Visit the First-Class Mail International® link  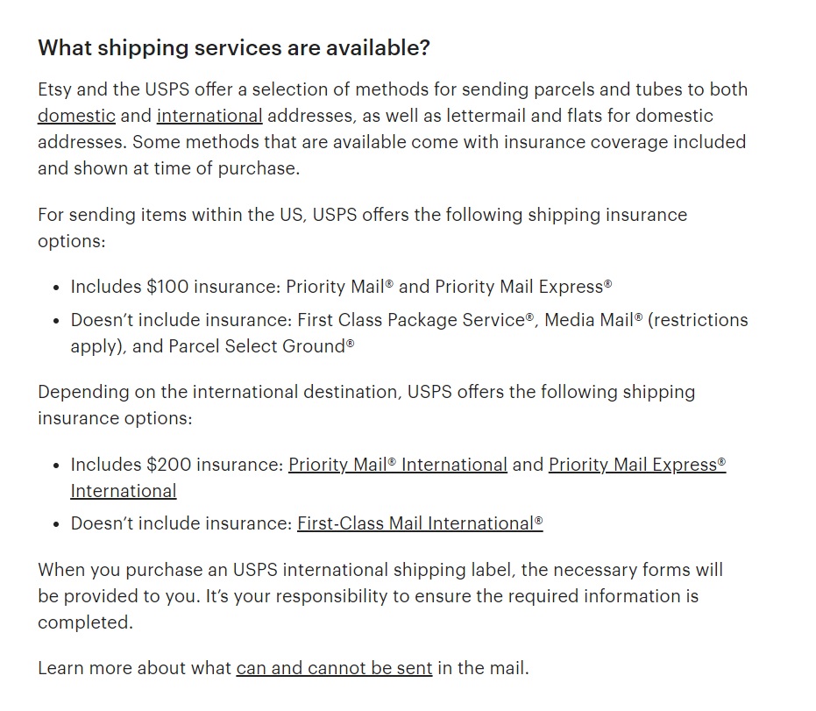click(x=419, y=523)
